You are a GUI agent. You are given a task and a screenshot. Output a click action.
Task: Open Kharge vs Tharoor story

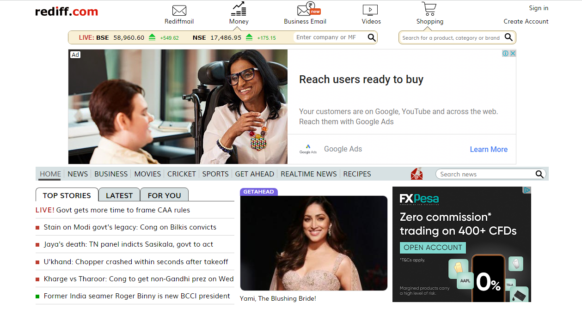(x=139, y=279)
